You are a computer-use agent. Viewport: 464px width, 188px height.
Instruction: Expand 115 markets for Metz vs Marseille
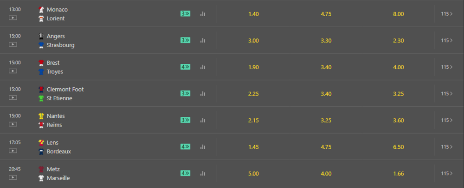tap(446, 173)
